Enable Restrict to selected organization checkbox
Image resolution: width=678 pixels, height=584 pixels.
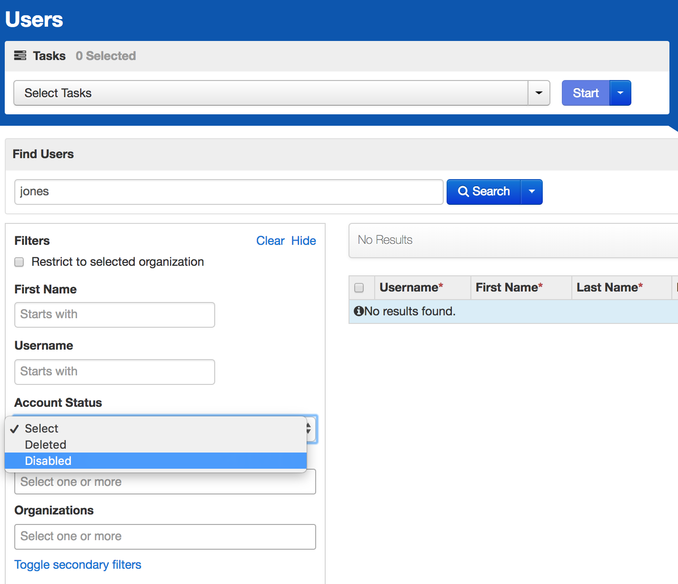(x=19, y=262)
